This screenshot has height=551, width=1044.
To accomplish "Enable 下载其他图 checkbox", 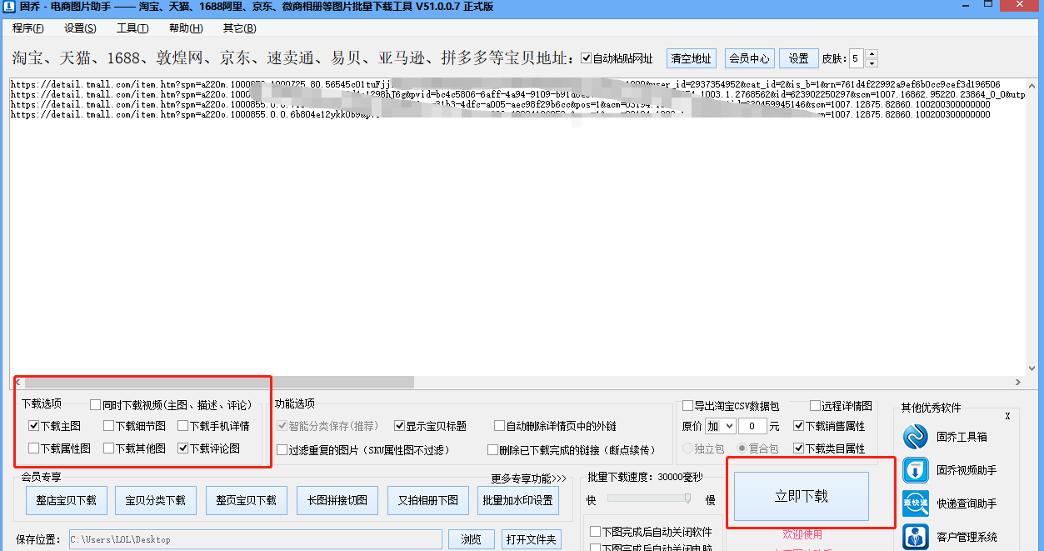I will click(x=108, y=448).
